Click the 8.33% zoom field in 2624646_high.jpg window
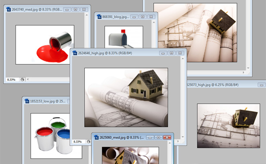Image resolution: width=266 pixels, height=164 pixels. coord(78,141)
